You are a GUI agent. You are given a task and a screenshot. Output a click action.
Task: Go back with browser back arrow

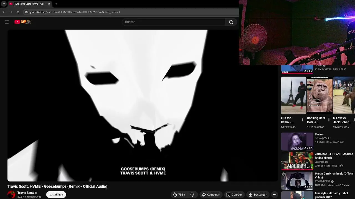point(4,12)
